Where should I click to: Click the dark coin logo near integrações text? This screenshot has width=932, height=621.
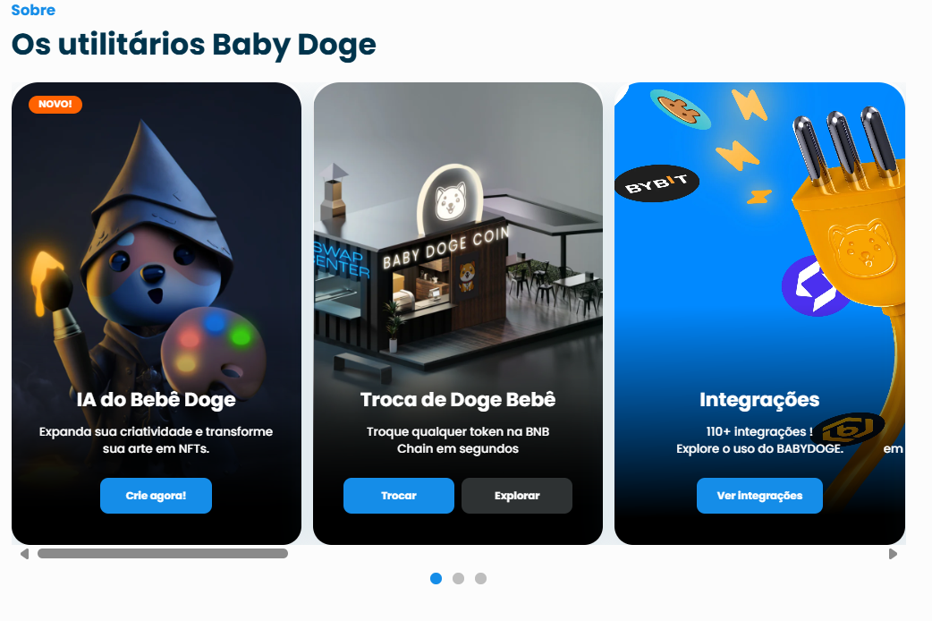pos(848,429)
